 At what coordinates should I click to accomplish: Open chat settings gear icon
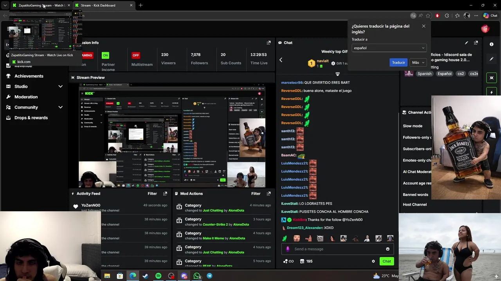[x=373, y=261]
